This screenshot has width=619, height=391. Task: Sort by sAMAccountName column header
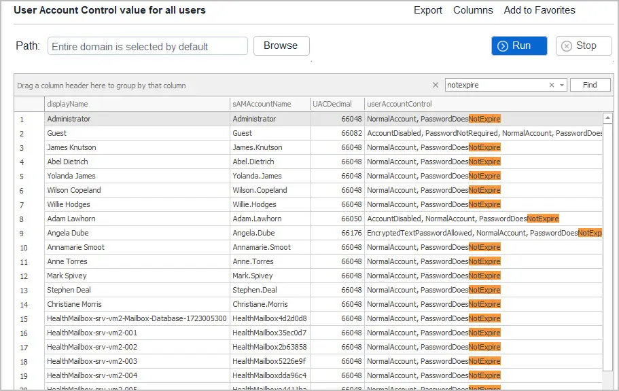point(270,104)
